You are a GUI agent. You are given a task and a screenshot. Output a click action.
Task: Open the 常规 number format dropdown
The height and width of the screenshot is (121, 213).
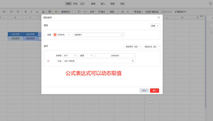(x=114, y=12)
